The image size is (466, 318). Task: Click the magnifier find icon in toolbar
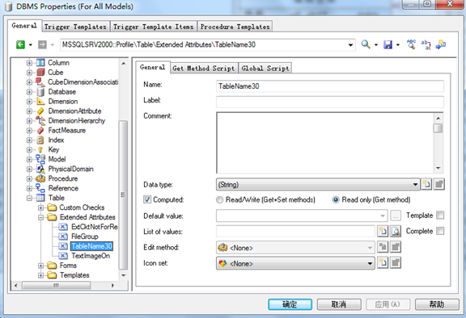(366, 44)
